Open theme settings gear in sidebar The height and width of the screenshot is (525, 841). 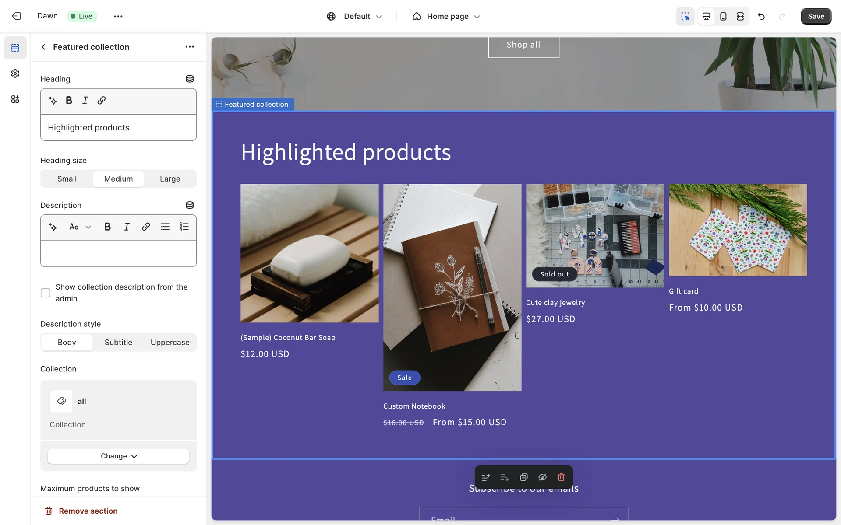point(15,73)
